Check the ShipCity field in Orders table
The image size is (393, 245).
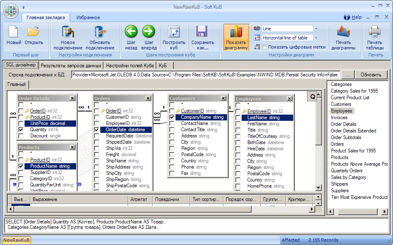(97, 173)
